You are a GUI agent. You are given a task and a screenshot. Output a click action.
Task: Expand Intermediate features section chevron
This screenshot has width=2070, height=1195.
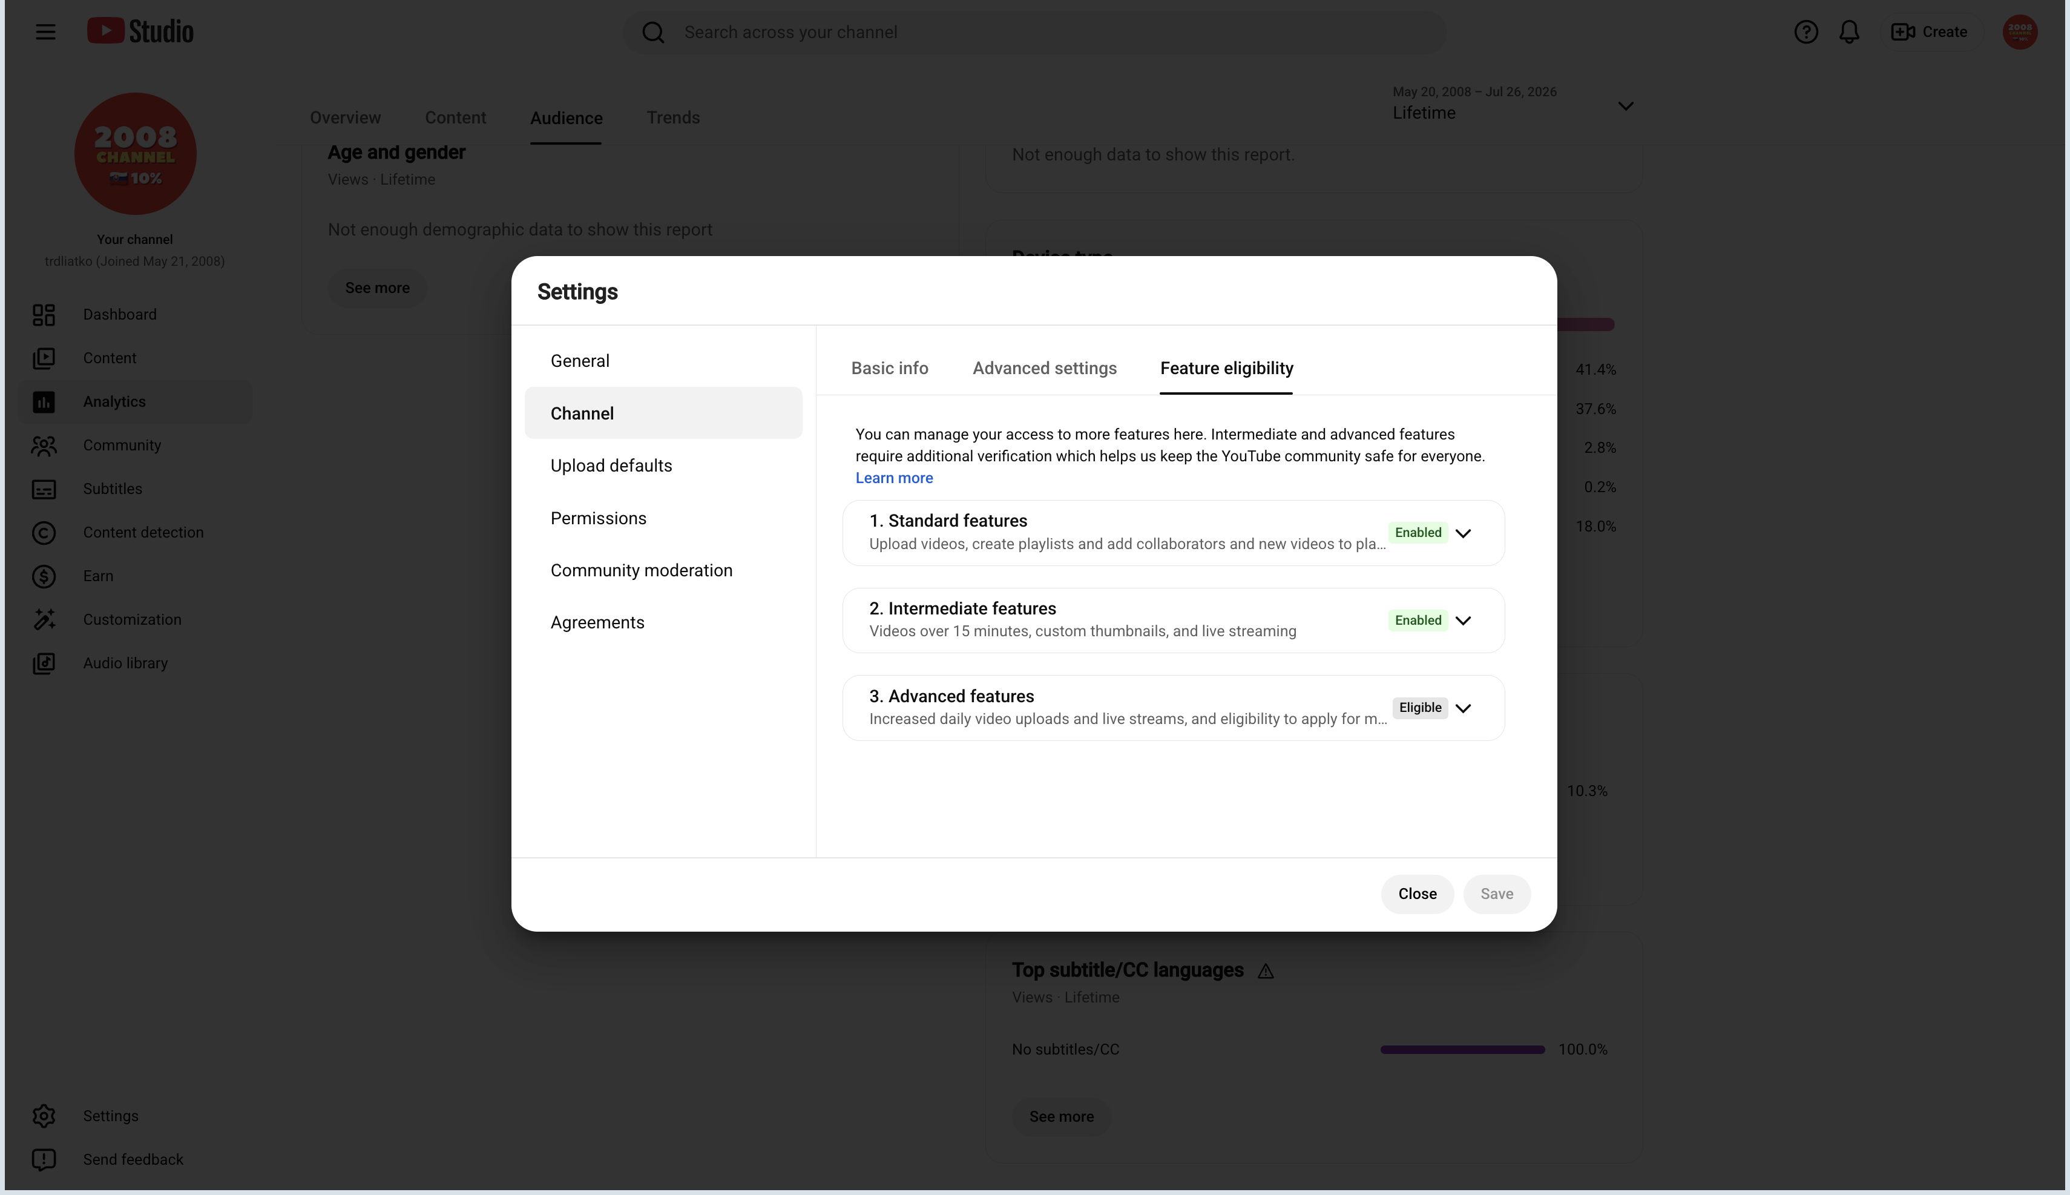(1463, 621)
